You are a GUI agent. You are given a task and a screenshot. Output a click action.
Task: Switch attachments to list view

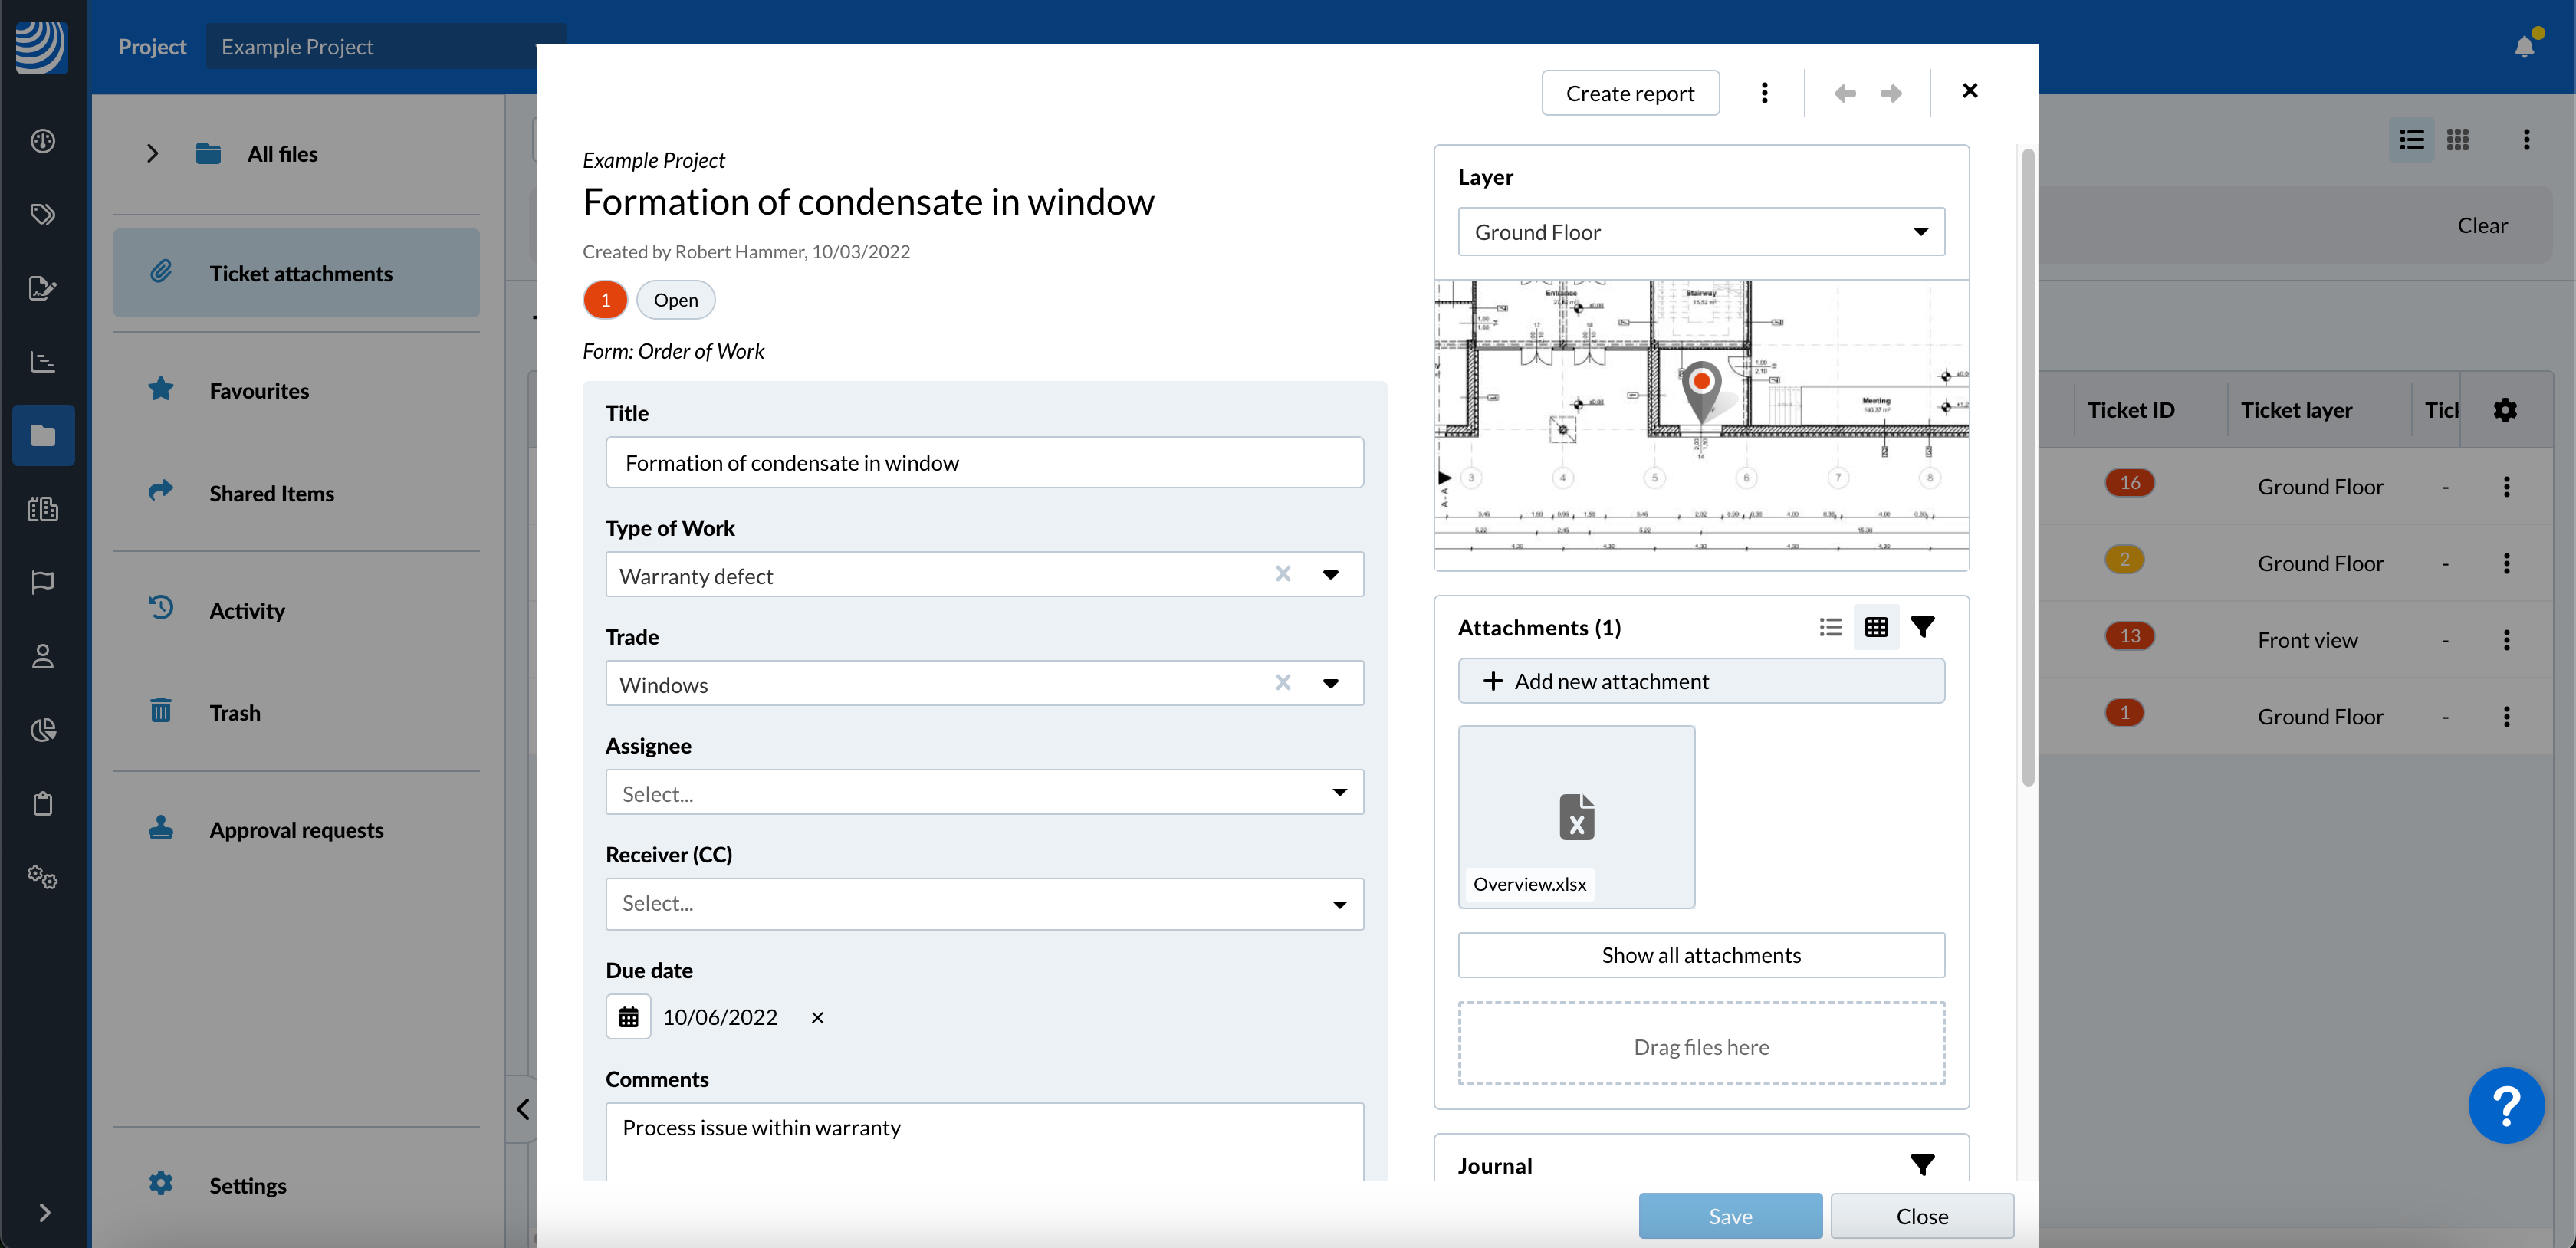point(1830,627)
